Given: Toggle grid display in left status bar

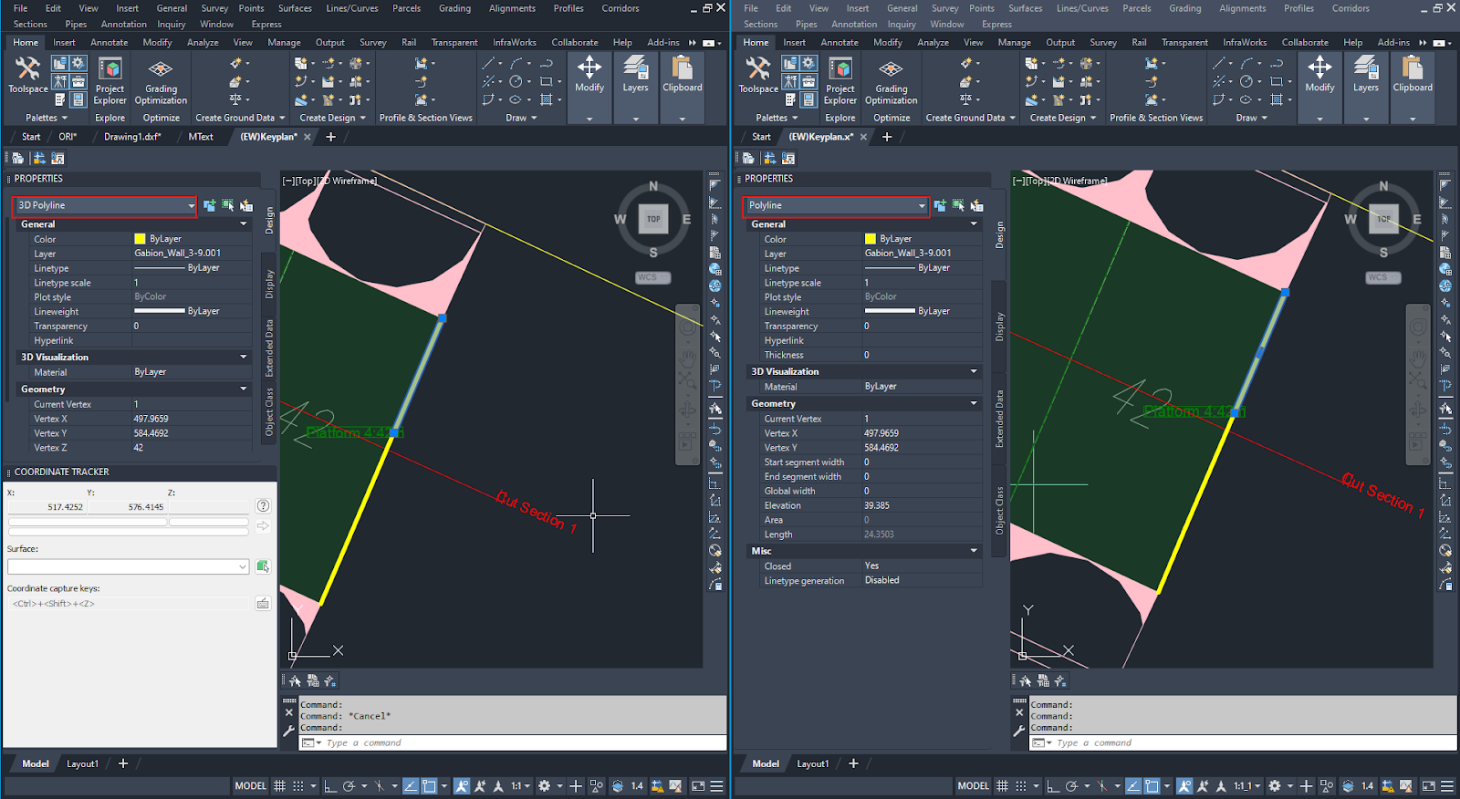Looking at the screenshot, I should pos(280,786).
